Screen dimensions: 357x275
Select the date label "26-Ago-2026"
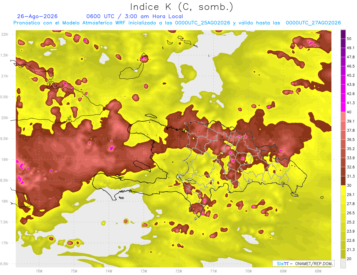click(x=37, y=16)
